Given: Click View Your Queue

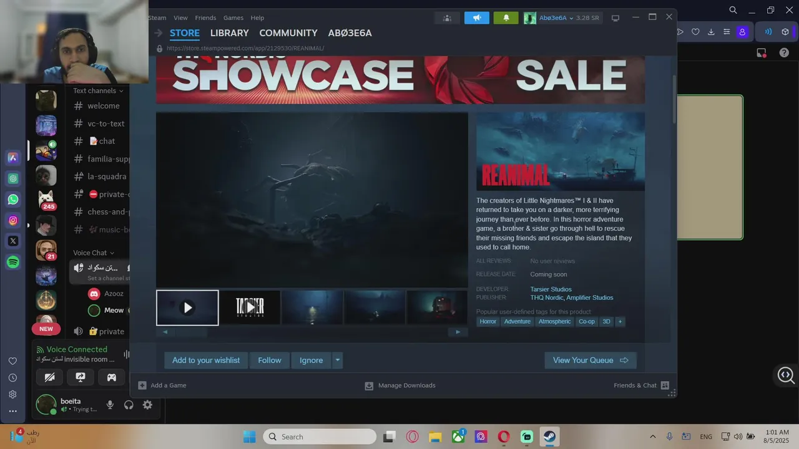Looking at the screenshot, I should (x=591, y=360).
